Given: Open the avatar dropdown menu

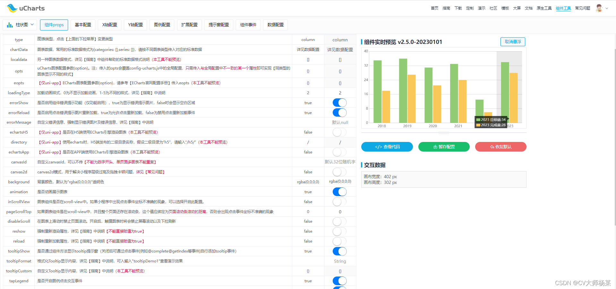Looking at the screenshot, I should click(x=607, y=8).
